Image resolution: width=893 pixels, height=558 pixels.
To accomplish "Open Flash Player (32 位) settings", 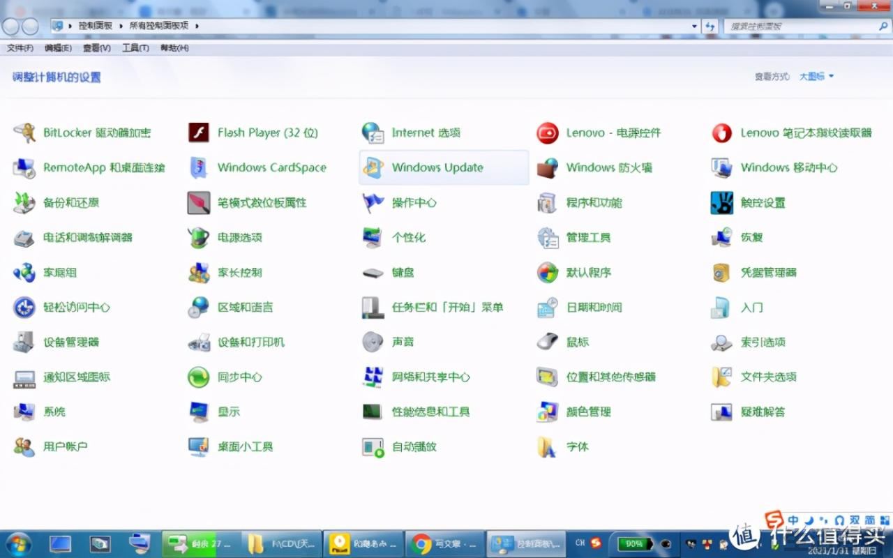I will click(253, 133).
